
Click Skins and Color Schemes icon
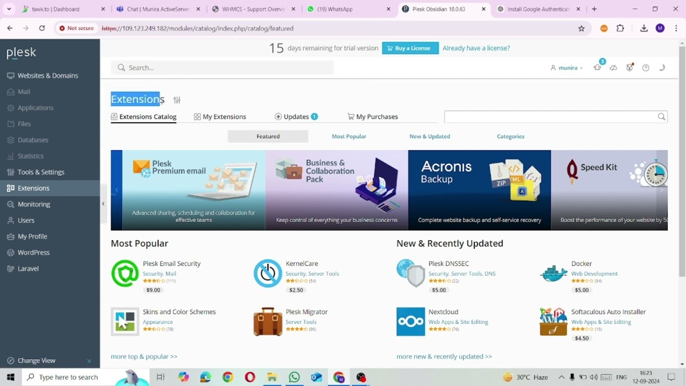point(125,322)
